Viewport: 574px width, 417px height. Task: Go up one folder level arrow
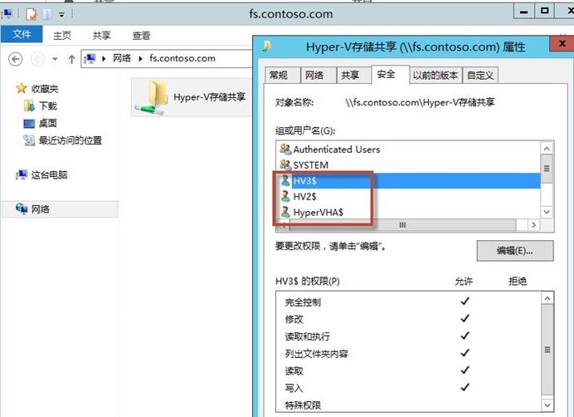coord(71,59)
